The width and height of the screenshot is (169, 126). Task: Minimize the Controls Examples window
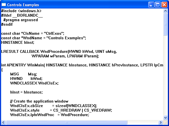pos(151,5)
